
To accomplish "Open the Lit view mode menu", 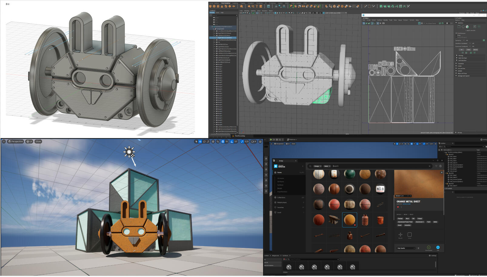I will [29, 142].
